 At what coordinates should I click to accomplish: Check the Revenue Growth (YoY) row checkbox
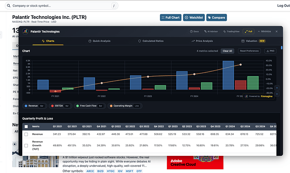tap(26, 145)
